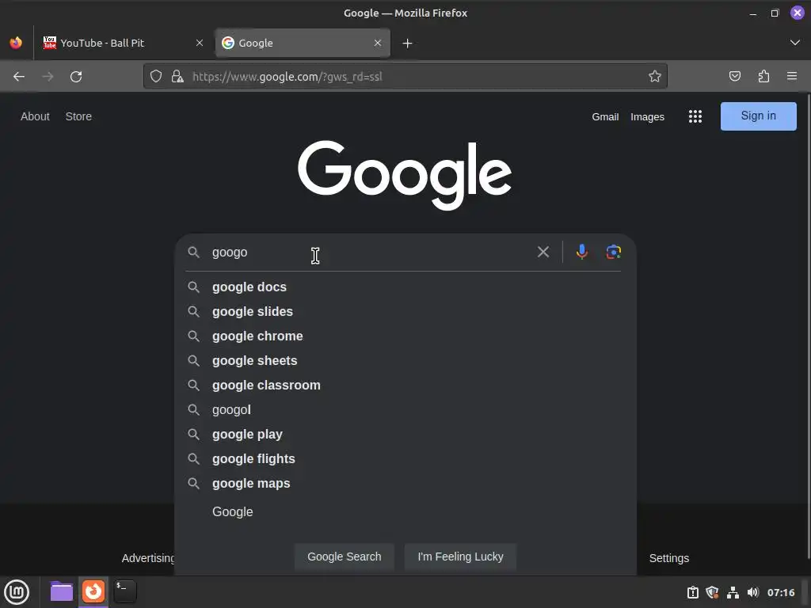Open the Save to Pocket icon

[x=734, y=77]
